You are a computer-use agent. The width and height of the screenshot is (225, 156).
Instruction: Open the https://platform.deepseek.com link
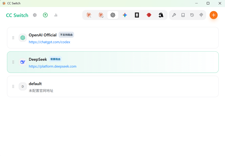point(53,66)
